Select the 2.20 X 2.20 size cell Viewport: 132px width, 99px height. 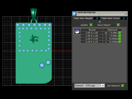click(92, 39)
